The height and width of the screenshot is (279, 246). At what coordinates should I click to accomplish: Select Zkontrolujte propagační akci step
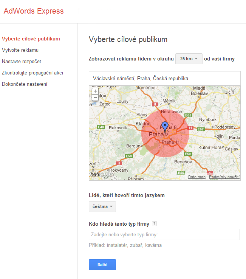coord(32,73)
